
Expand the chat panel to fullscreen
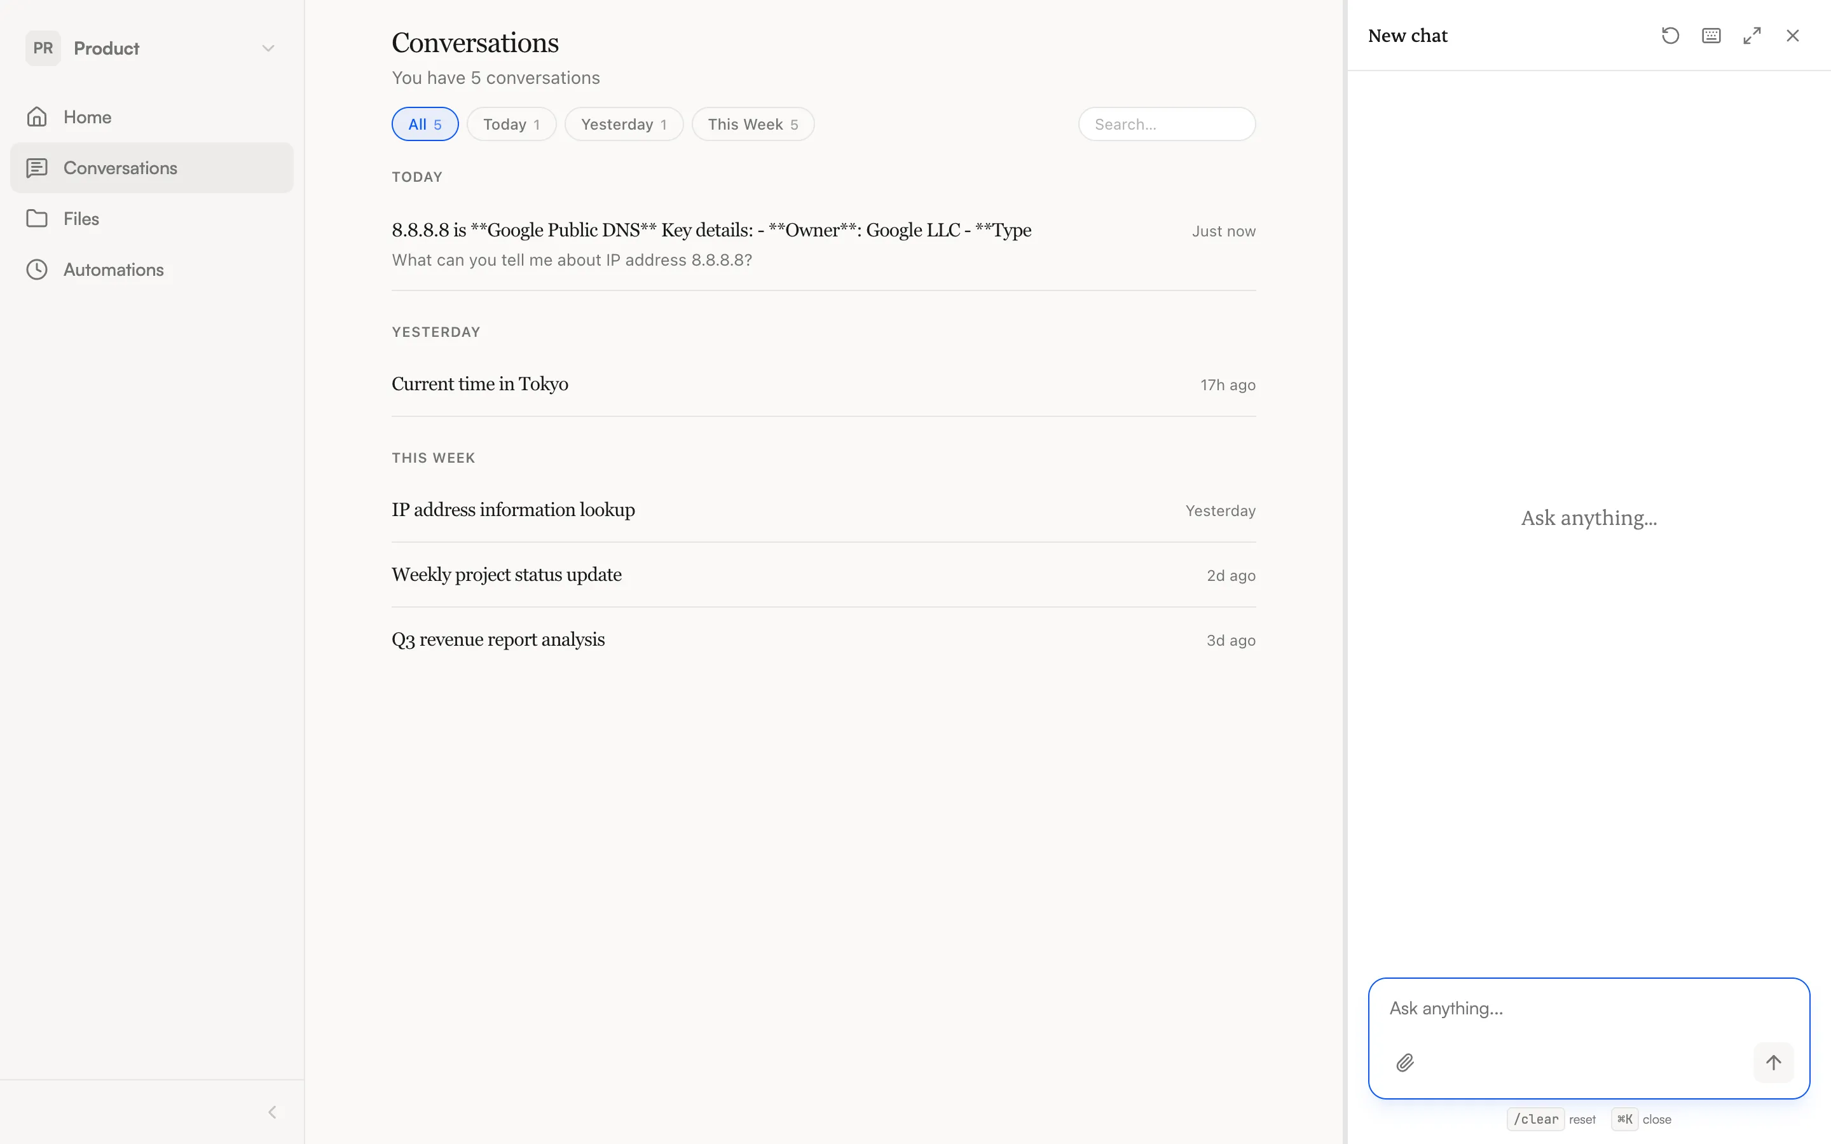pyautogui.click(x=1752, y=35)
